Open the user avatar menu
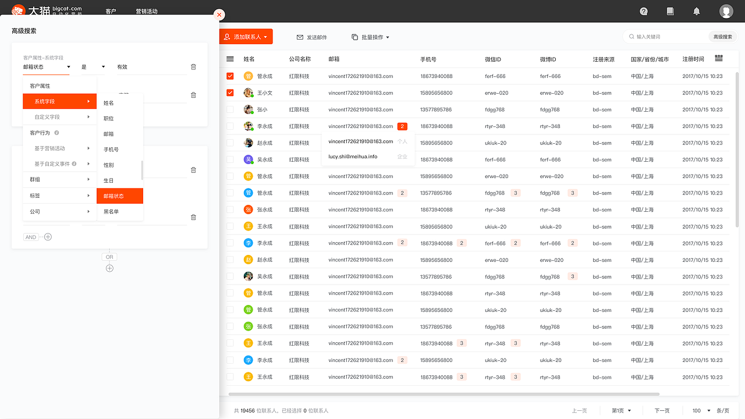 coord(726,11)
